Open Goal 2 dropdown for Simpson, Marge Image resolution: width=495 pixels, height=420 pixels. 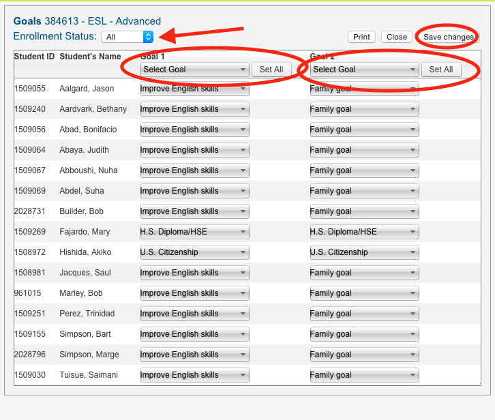(x=364, y=355)
